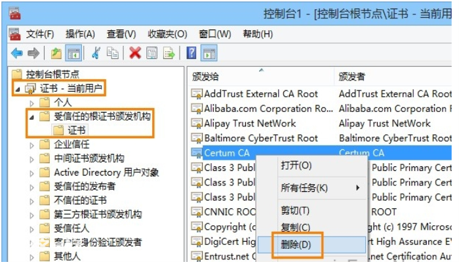Click the certificate icon of CNNIC ROOT row
The image size is (459, 262).
point(197,212)
